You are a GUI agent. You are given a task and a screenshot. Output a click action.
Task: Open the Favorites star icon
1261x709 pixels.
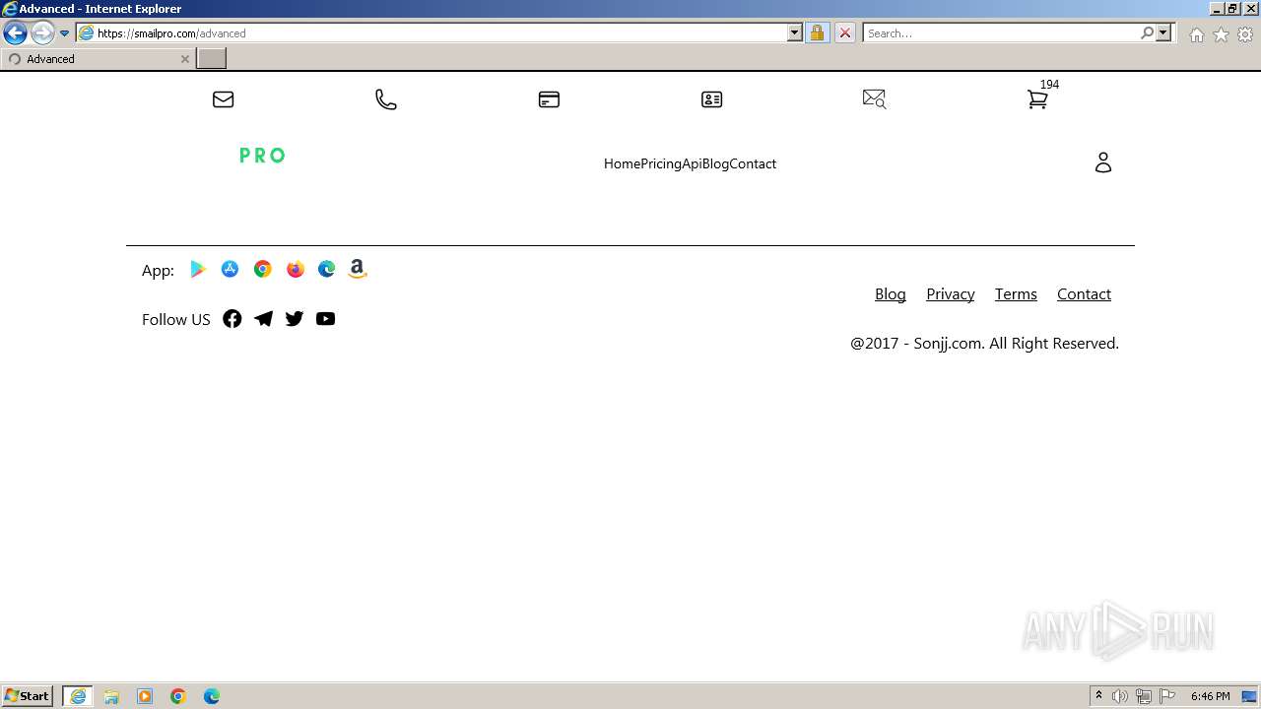1221,34
